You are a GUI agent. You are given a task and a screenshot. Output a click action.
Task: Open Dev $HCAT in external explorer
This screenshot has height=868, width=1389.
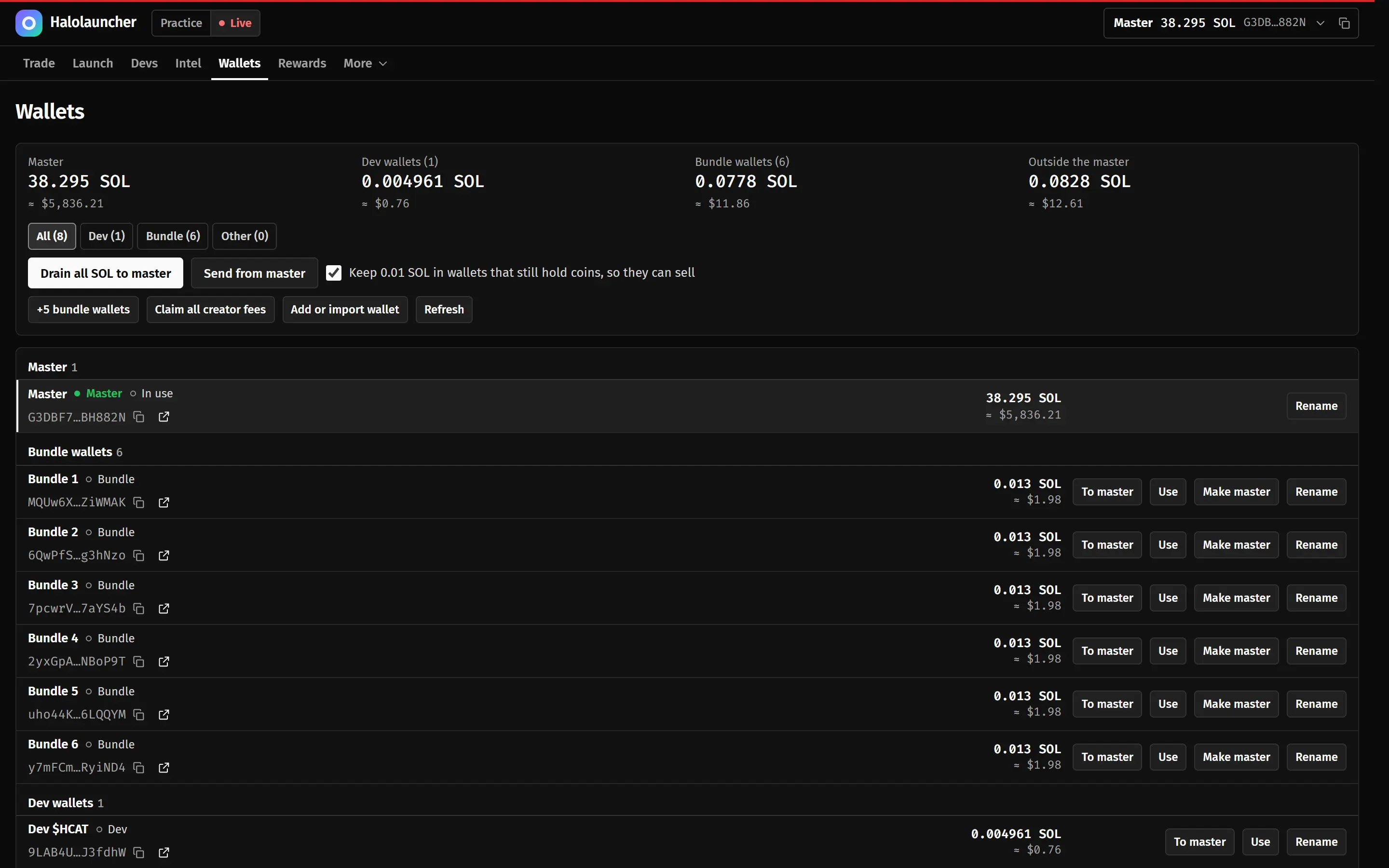[163, 853]
